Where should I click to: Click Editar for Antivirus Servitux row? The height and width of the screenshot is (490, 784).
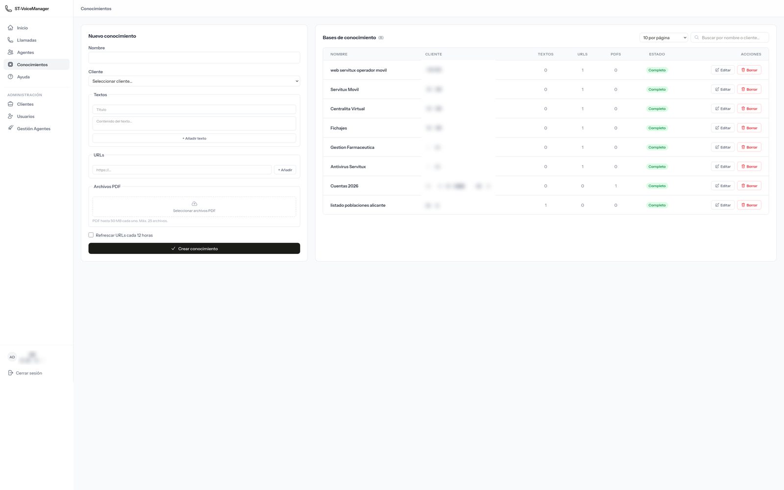(x=723, y=167)
